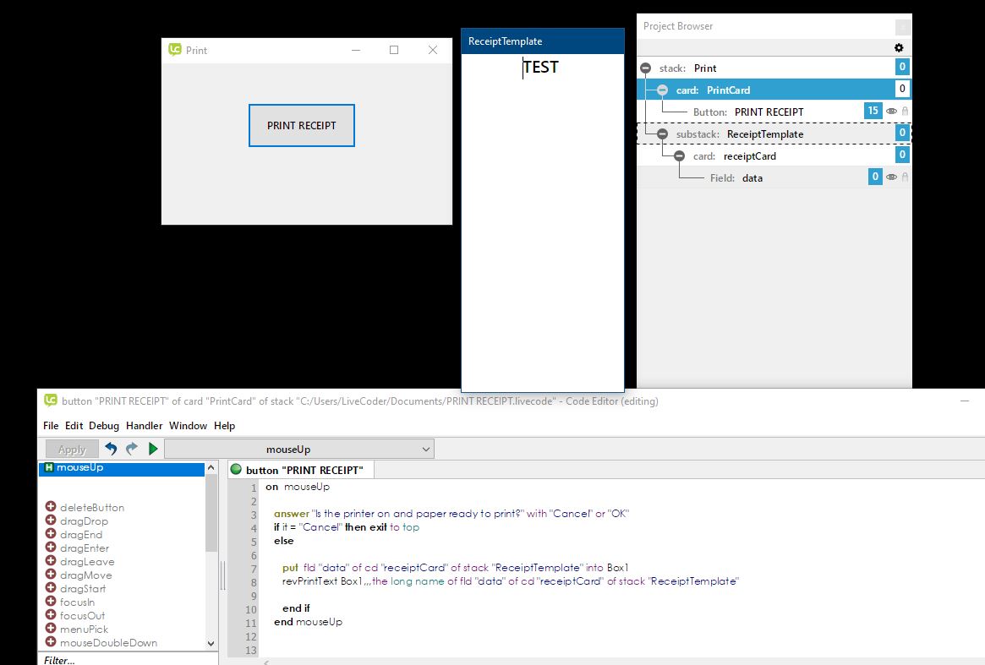Toggle visibility eye of PRINT RECEIPT button
Screen dimensions: 985x665
pyautogui.click(x=891, y=112)
